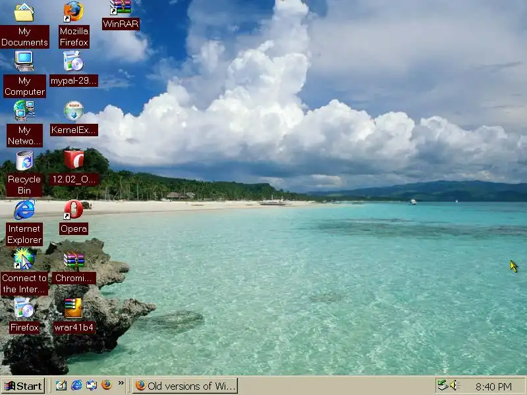Image resolution: width=527 pixels, height=395 pixels.
Task: Select the Recycle Bin icon
Action: 24,160
